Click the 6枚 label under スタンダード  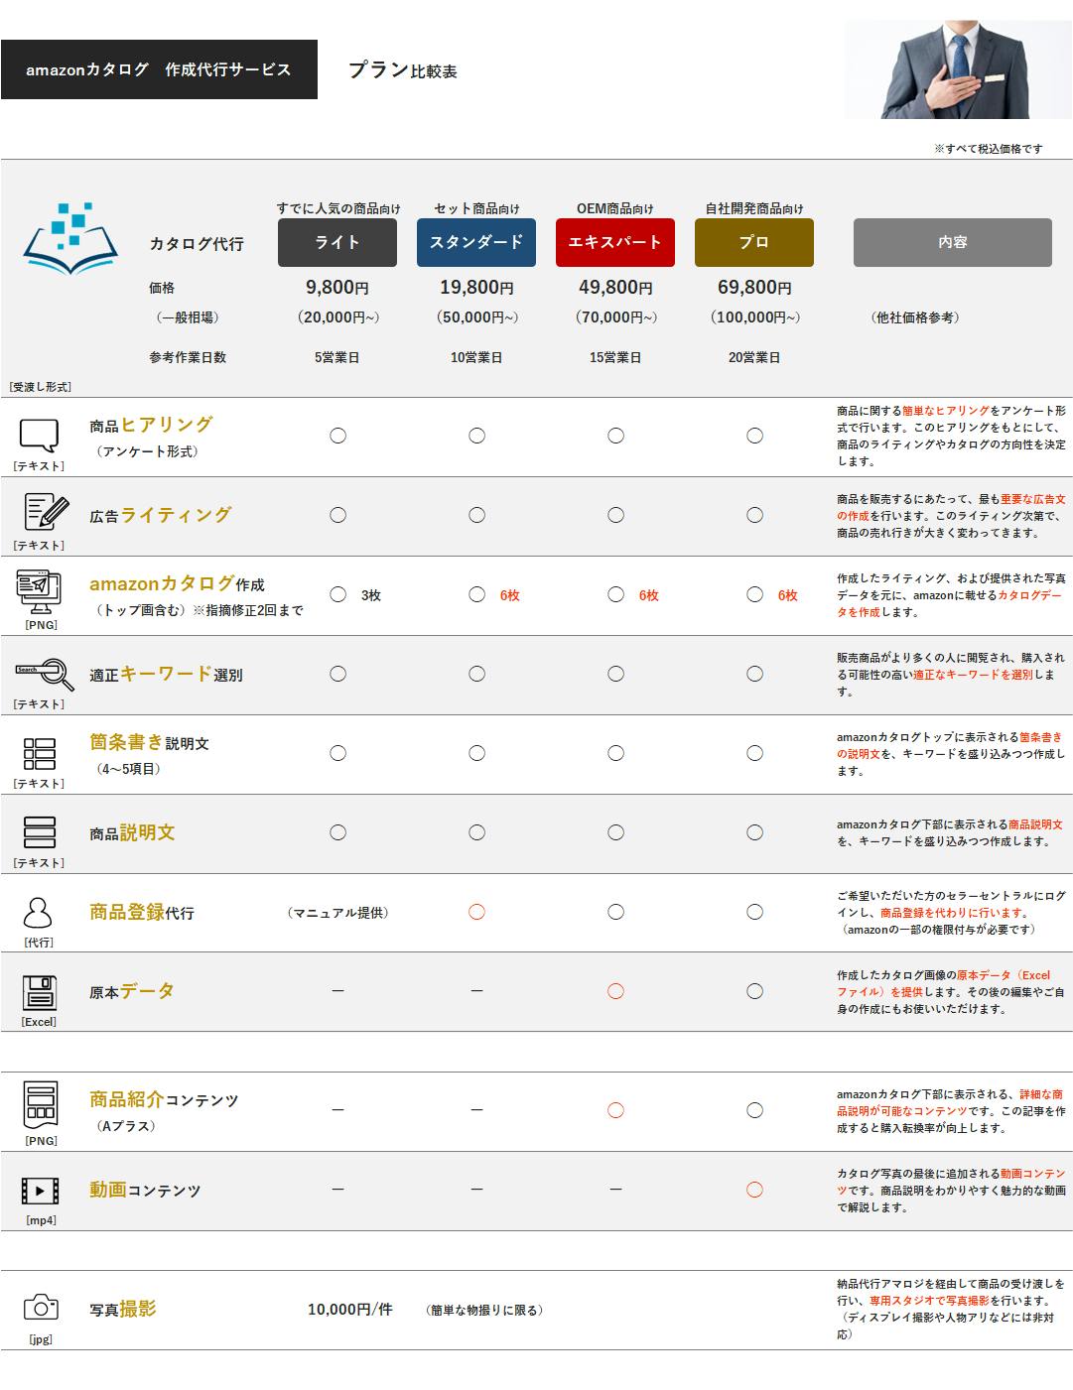click(x=509, y=595)
